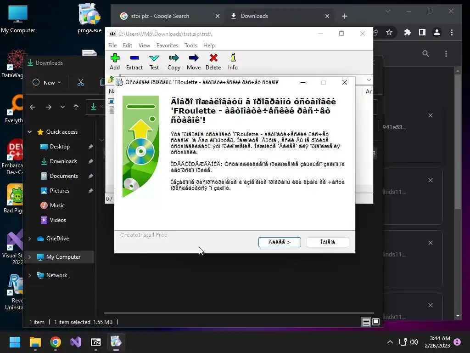Click the Extract icon in 7-Zip
This screenshot has width=470, height=353.
pos(134,62)
